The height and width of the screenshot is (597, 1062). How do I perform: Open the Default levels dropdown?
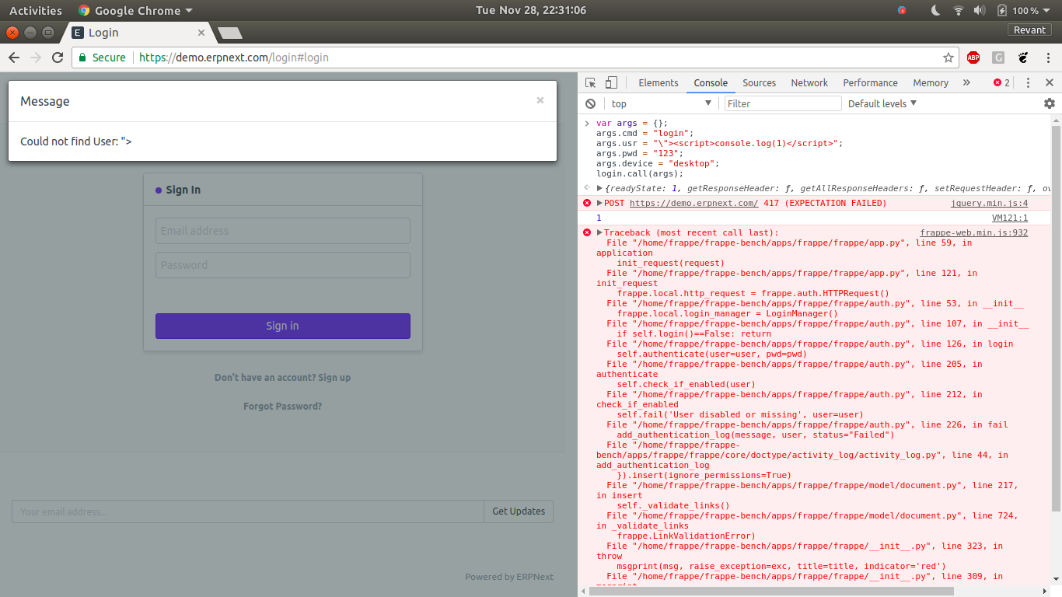[x=882, y=103]
